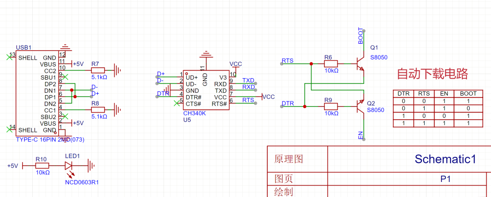Select the Q1 transistor symbol

coord(360,64)
